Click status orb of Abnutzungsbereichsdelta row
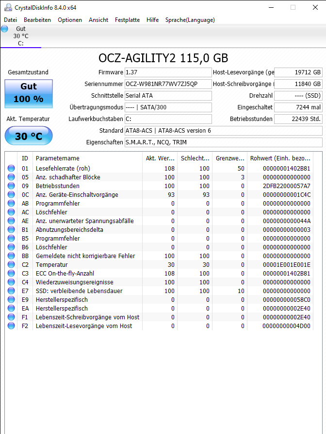326x434 pixels. tap(11, 229)
